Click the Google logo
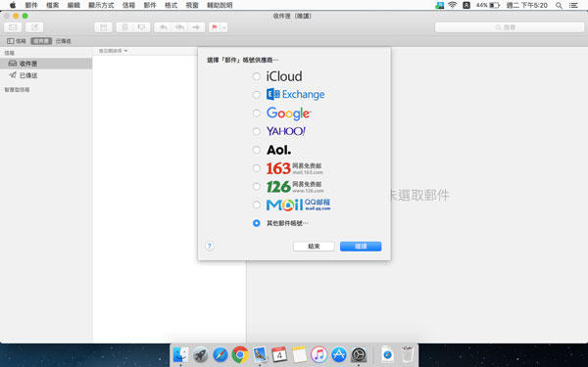Viewport: 588px width, 367px height. click(x=288, y=114)
